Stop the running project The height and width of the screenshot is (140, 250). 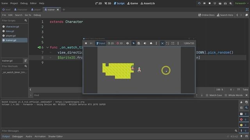(x=210, y=3)
